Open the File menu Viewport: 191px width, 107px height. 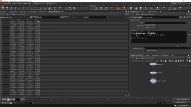click(x=2, y=4)
